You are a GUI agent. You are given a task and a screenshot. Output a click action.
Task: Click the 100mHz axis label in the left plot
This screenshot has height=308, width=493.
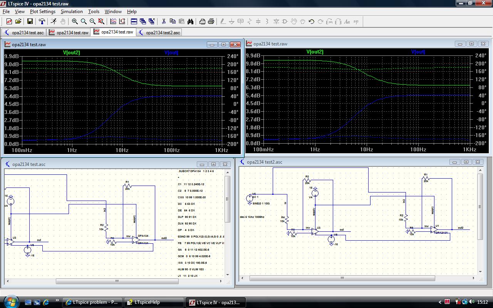tap(22, 150)
